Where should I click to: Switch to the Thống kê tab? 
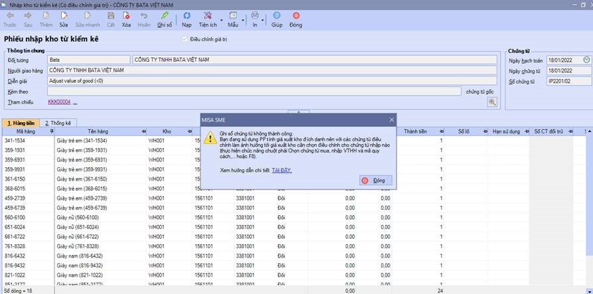point(58,123)
